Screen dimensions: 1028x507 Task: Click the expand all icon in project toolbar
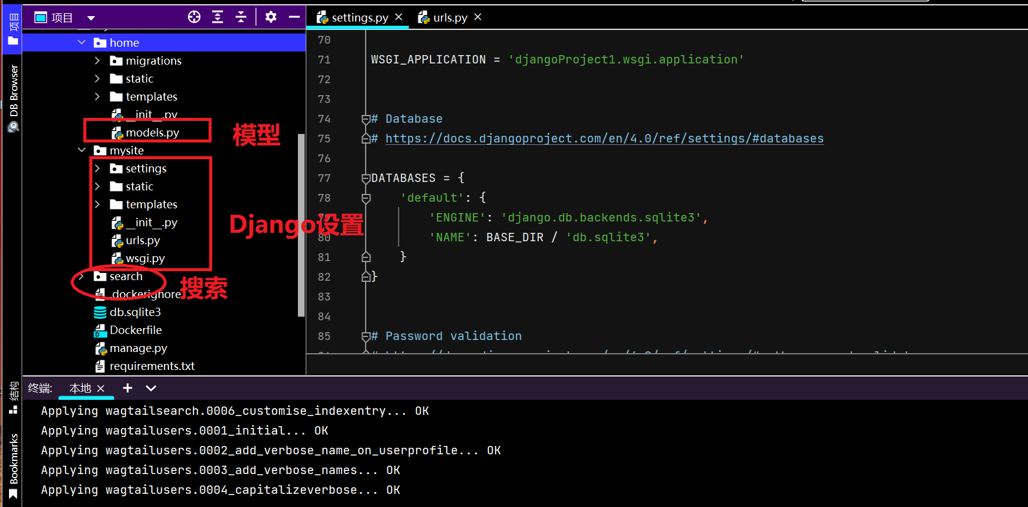pos(218,17)
